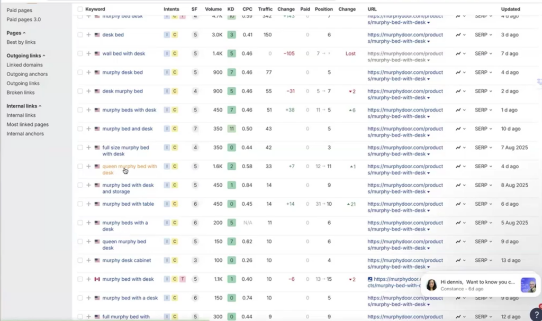Image resolution: width=542 pixels, height=321 pixels.
Task: Open the Best by links report
Action: (x=20, y=42)
